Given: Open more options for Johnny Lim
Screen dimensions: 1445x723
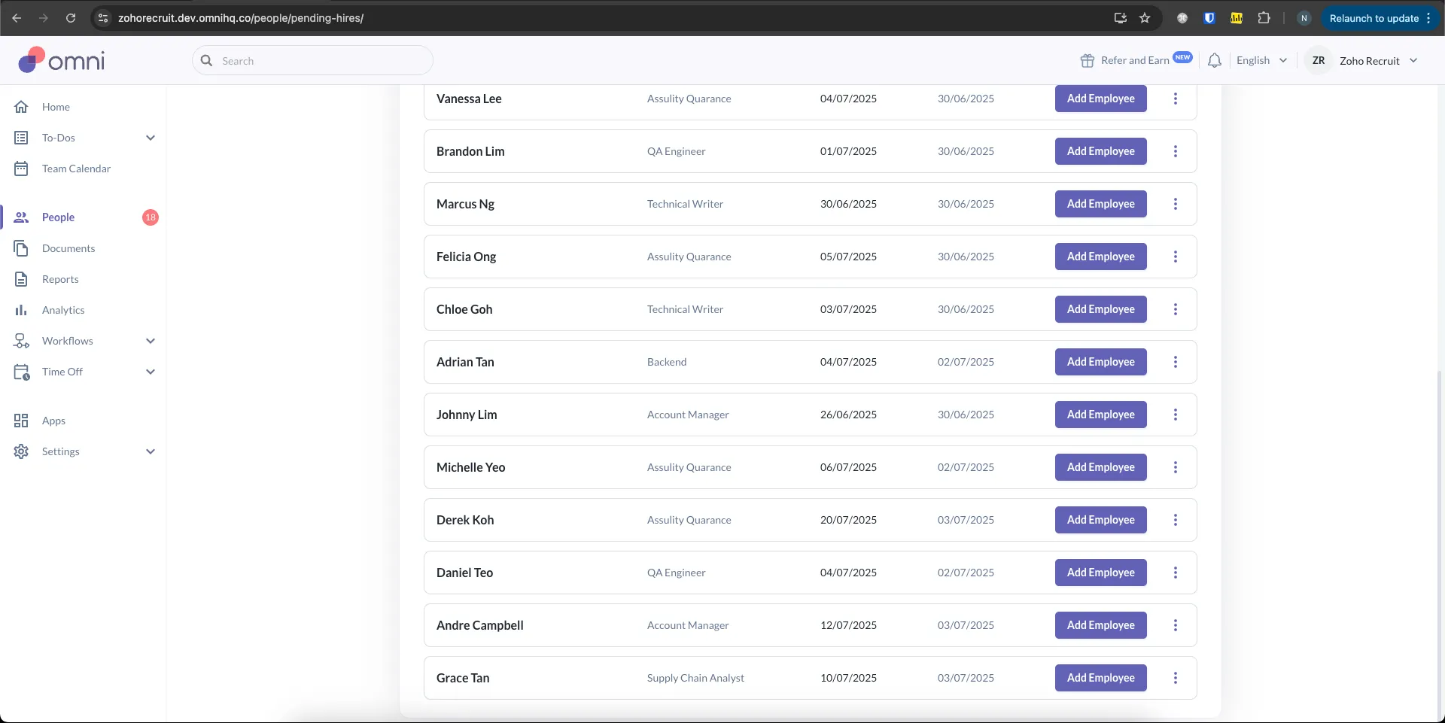Looking at the screenshot, I should 1175,415.
